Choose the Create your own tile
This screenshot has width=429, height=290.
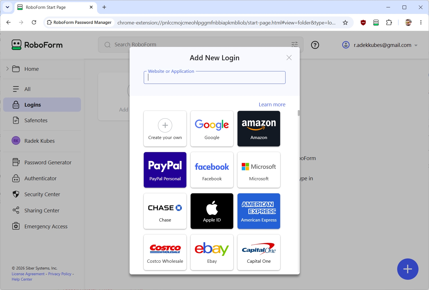click(165, 129)
